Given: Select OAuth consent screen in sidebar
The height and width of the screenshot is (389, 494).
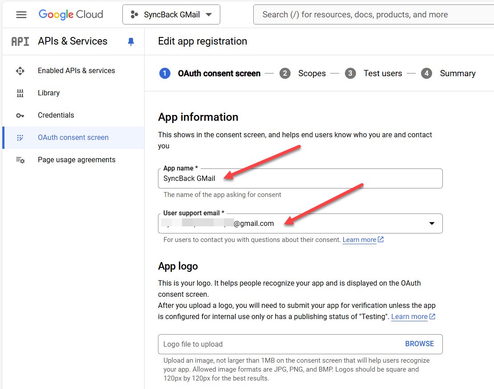Looking at the screenshot, I should point(73,138).
